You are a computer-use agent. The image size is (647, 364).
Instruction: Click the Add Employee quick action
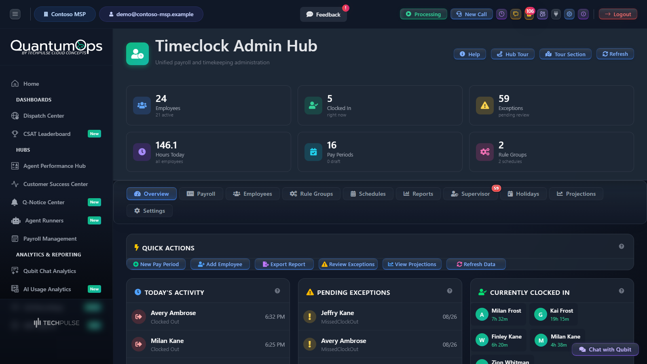220,264
